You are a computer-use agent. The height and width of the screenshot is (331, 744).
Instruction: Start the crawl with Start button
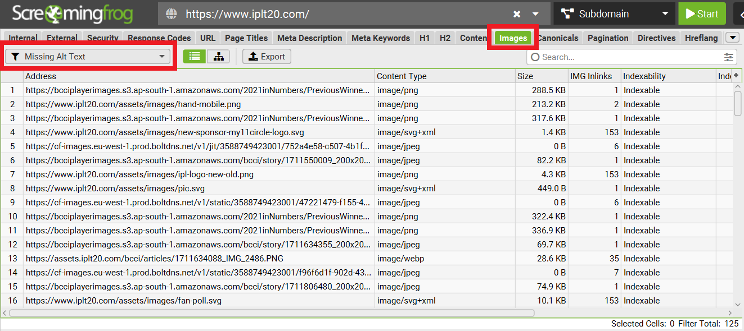(x=702, y=14)
